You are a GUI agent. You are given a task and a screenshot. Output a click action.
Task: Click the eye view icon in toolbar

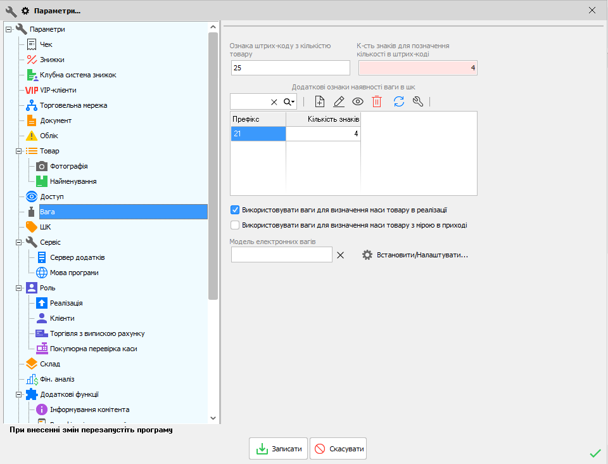(x=358, y=101)
